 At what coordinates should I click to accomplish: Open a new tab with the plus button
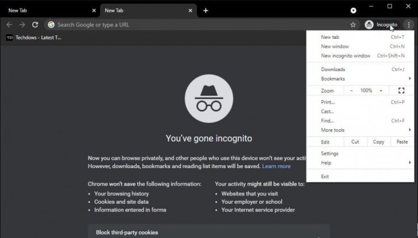pos(205,11)
